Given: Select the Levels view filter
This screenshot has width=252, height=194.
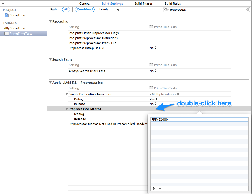Looking at the screenshot, I should [x=104, y=9].
